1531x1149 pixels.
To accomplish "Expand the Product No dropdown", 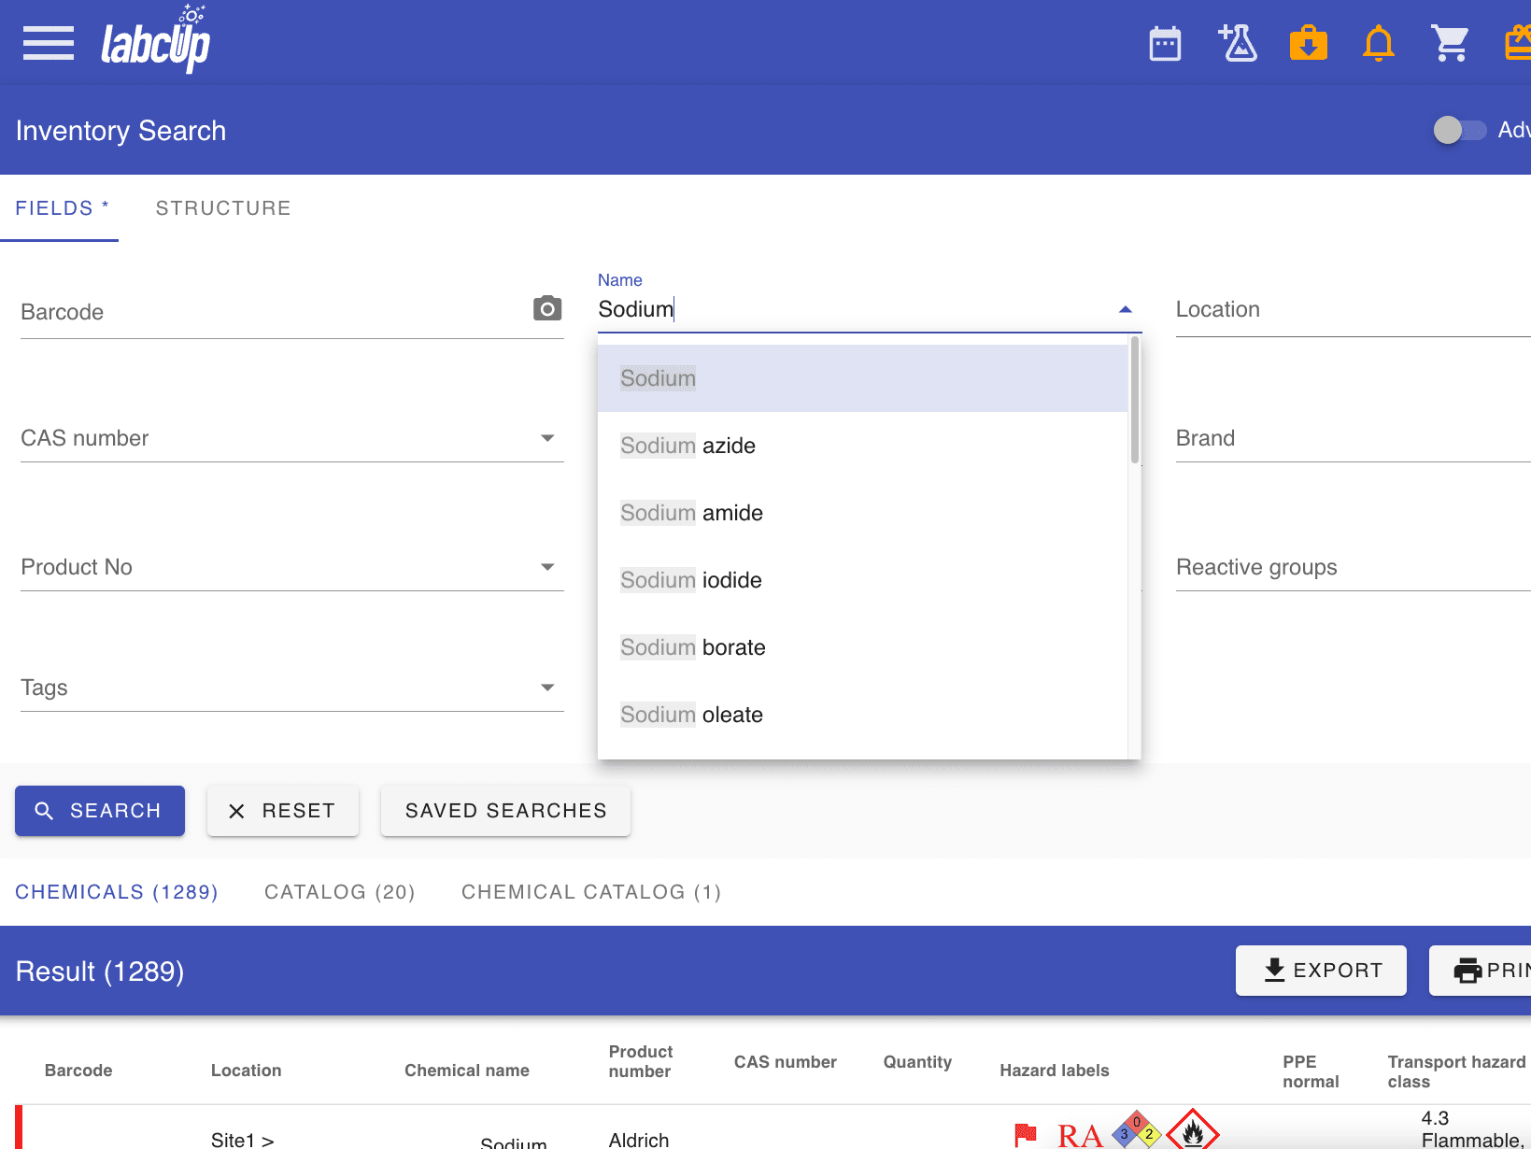I will pyautogui.click(x=547, y=567).
